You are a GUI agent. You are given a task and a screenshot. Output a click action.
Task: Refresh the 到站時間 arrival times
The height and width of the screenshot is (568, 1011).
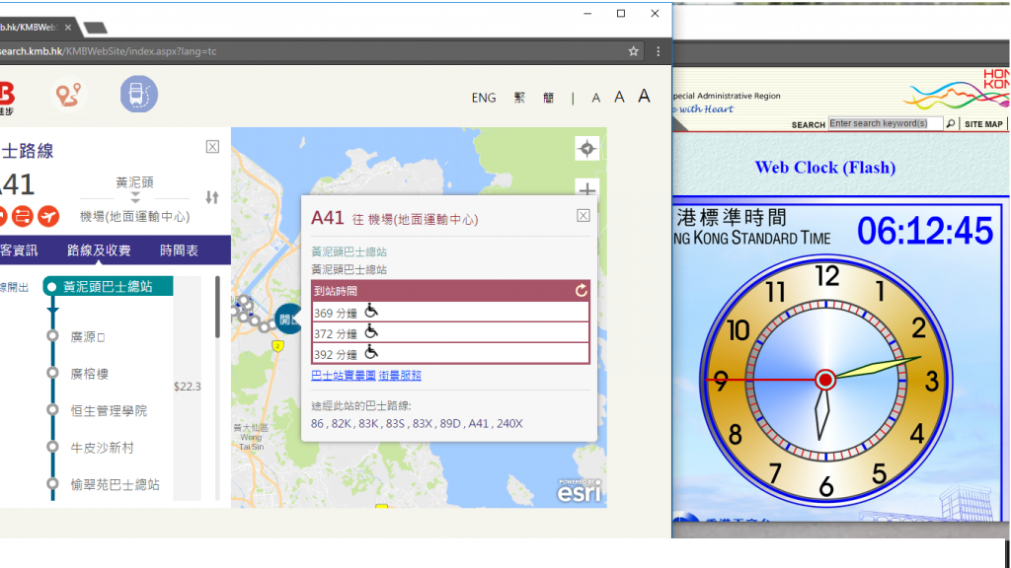pyautogui.click(x=581, y=291)
